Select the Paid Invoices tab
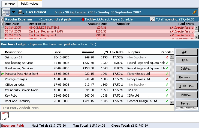This screenshot has width=199, height=128. tap(30, 4)
